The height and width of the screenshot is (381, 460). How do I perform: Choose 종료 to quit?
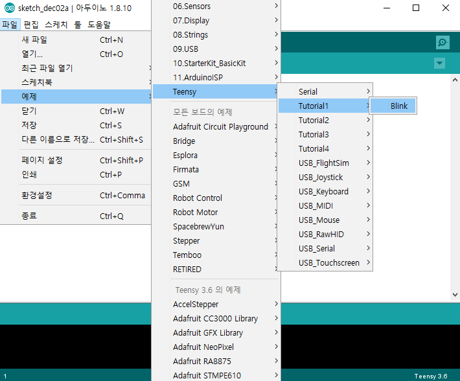76,216
